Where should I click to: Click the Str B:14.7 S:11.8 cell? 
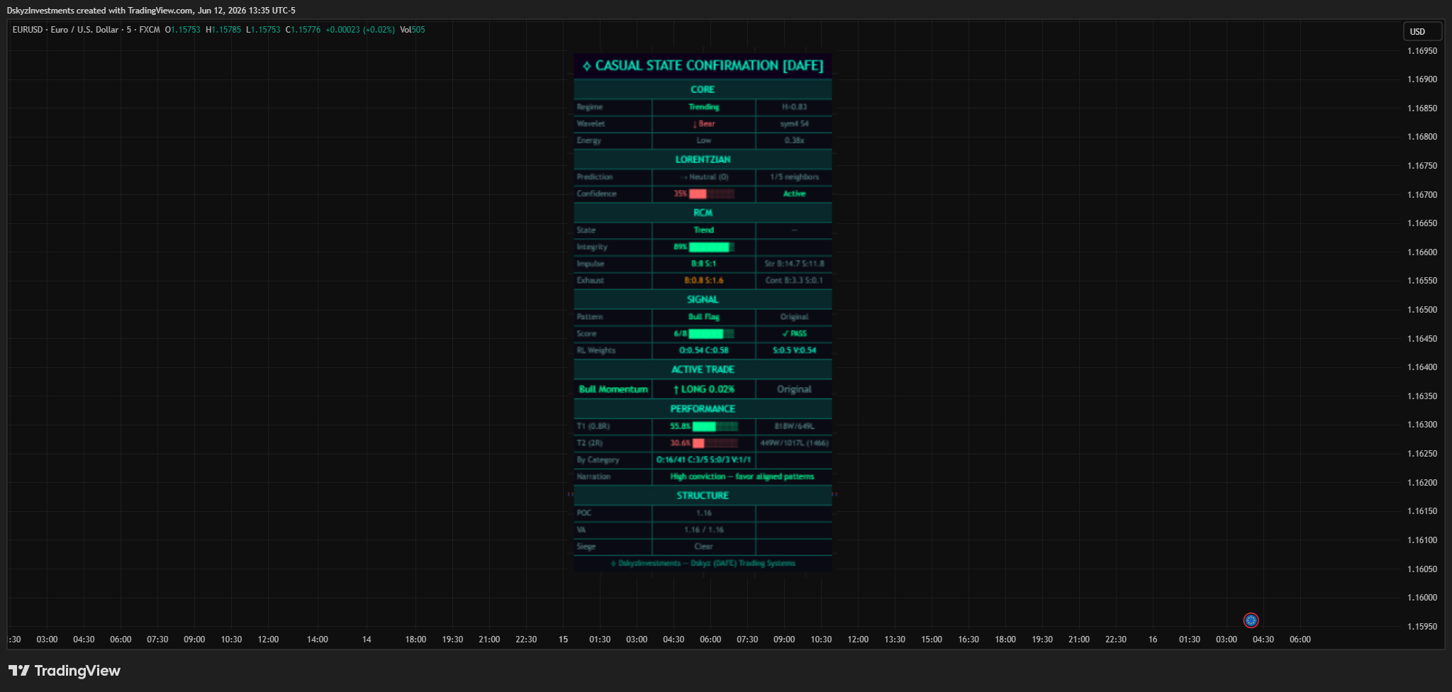(794, 264)
